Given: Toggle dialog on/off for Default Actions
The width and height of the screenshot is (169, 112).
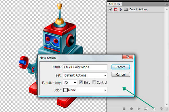Looking at the screenshot, I should click(x=116, y=10).
